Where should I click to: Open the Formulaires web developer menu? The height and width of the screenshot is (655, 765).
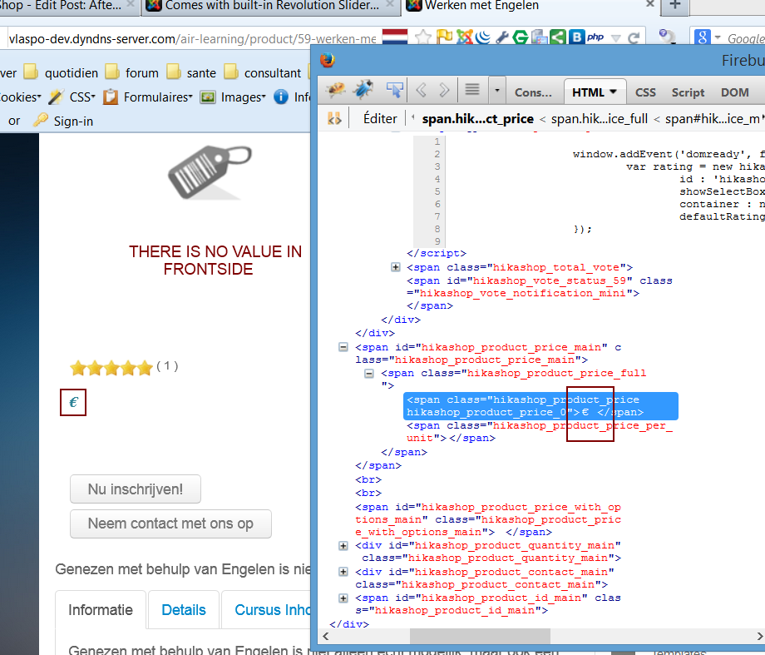tap(148, 97)
